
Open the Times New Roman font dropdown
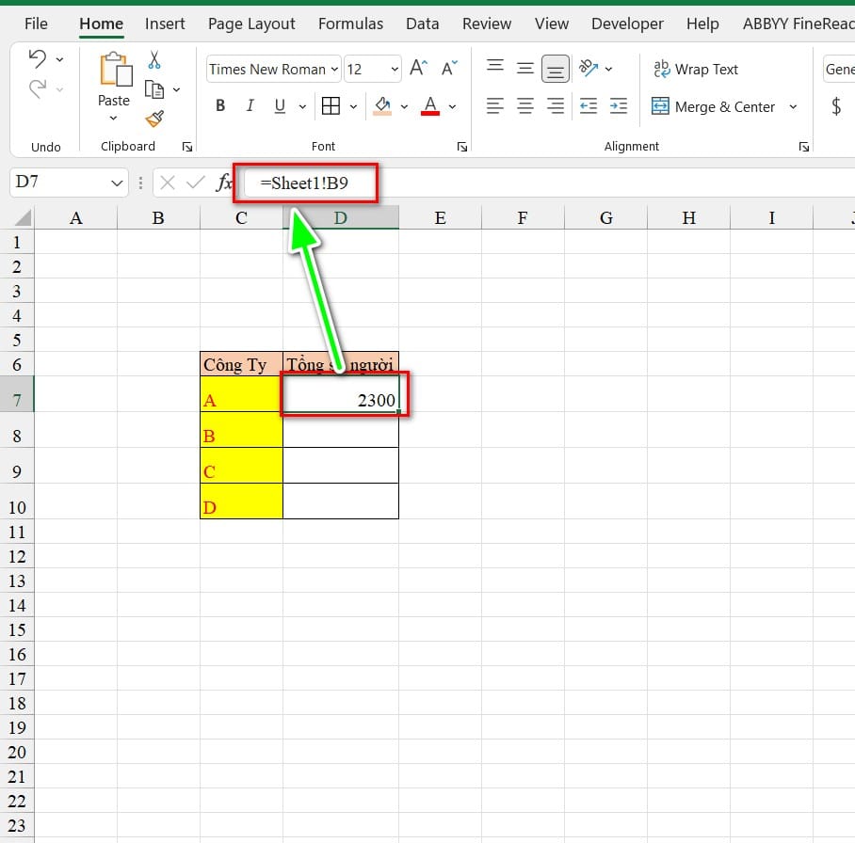click(332, 69)
